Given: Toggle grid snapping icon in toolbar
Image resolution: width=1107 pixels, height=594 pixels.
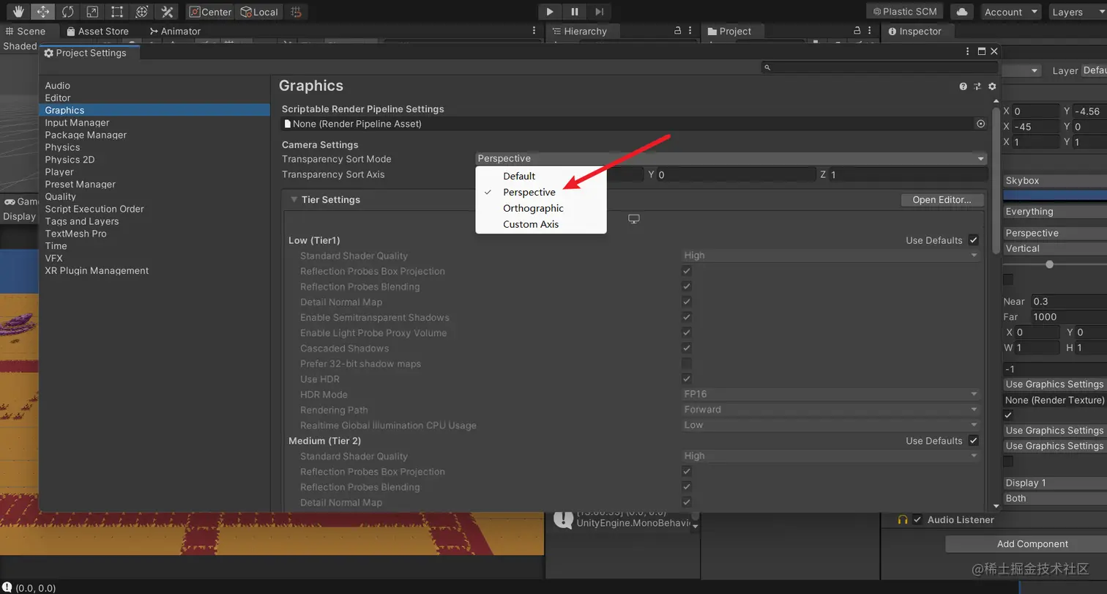Looking at the screenshot, I should pyautogui.click(x=296, y=12).
